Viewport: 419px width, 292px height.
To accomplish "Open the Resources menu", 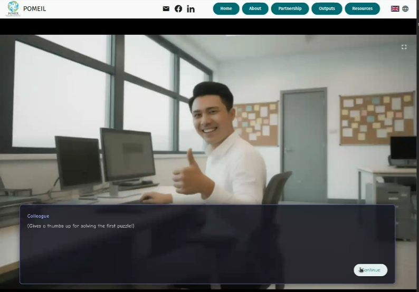I will click(362, 9).
